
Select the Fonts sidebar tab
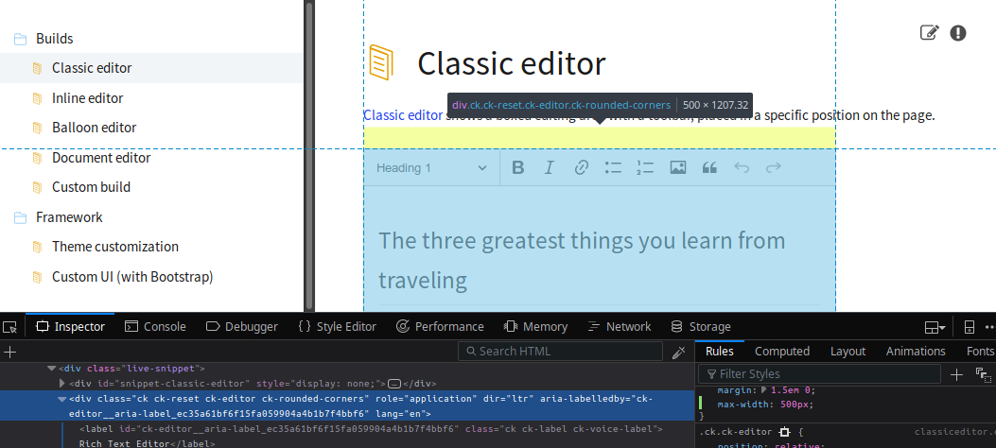point(980,351)
